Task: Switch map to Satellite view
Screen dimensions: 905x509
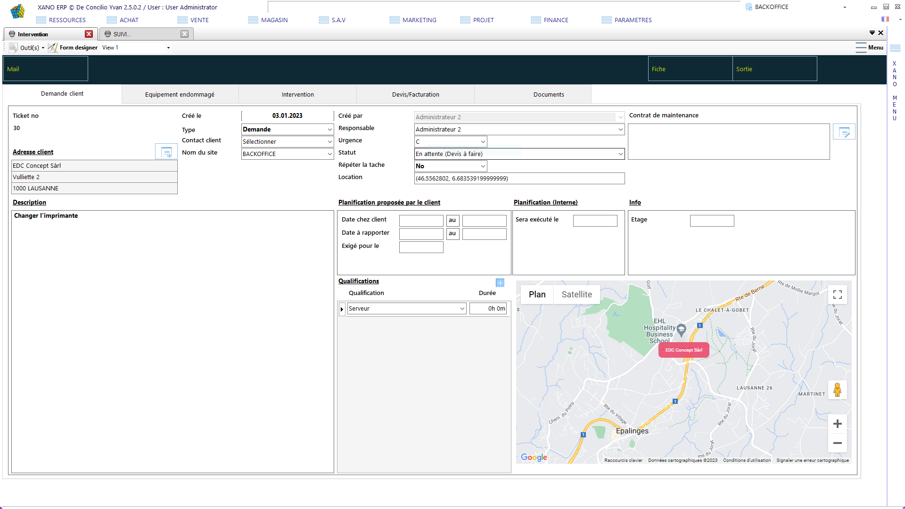Action: (x=576, y=295)
